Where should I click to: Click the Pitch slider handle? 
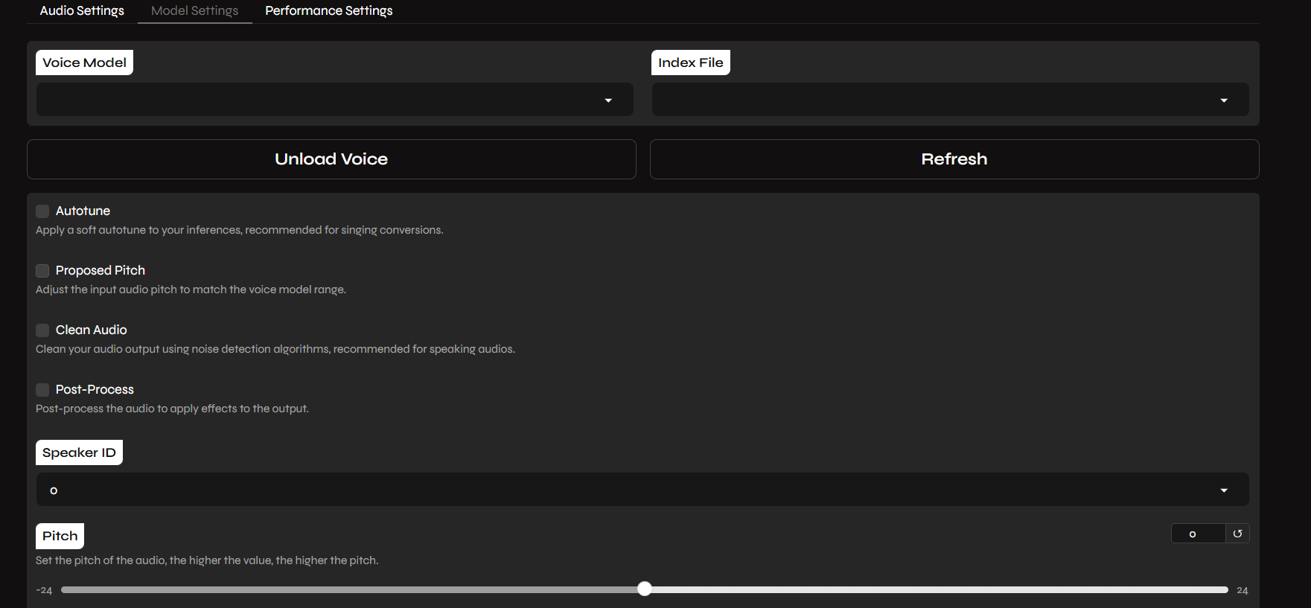click(x=645, y=589)
